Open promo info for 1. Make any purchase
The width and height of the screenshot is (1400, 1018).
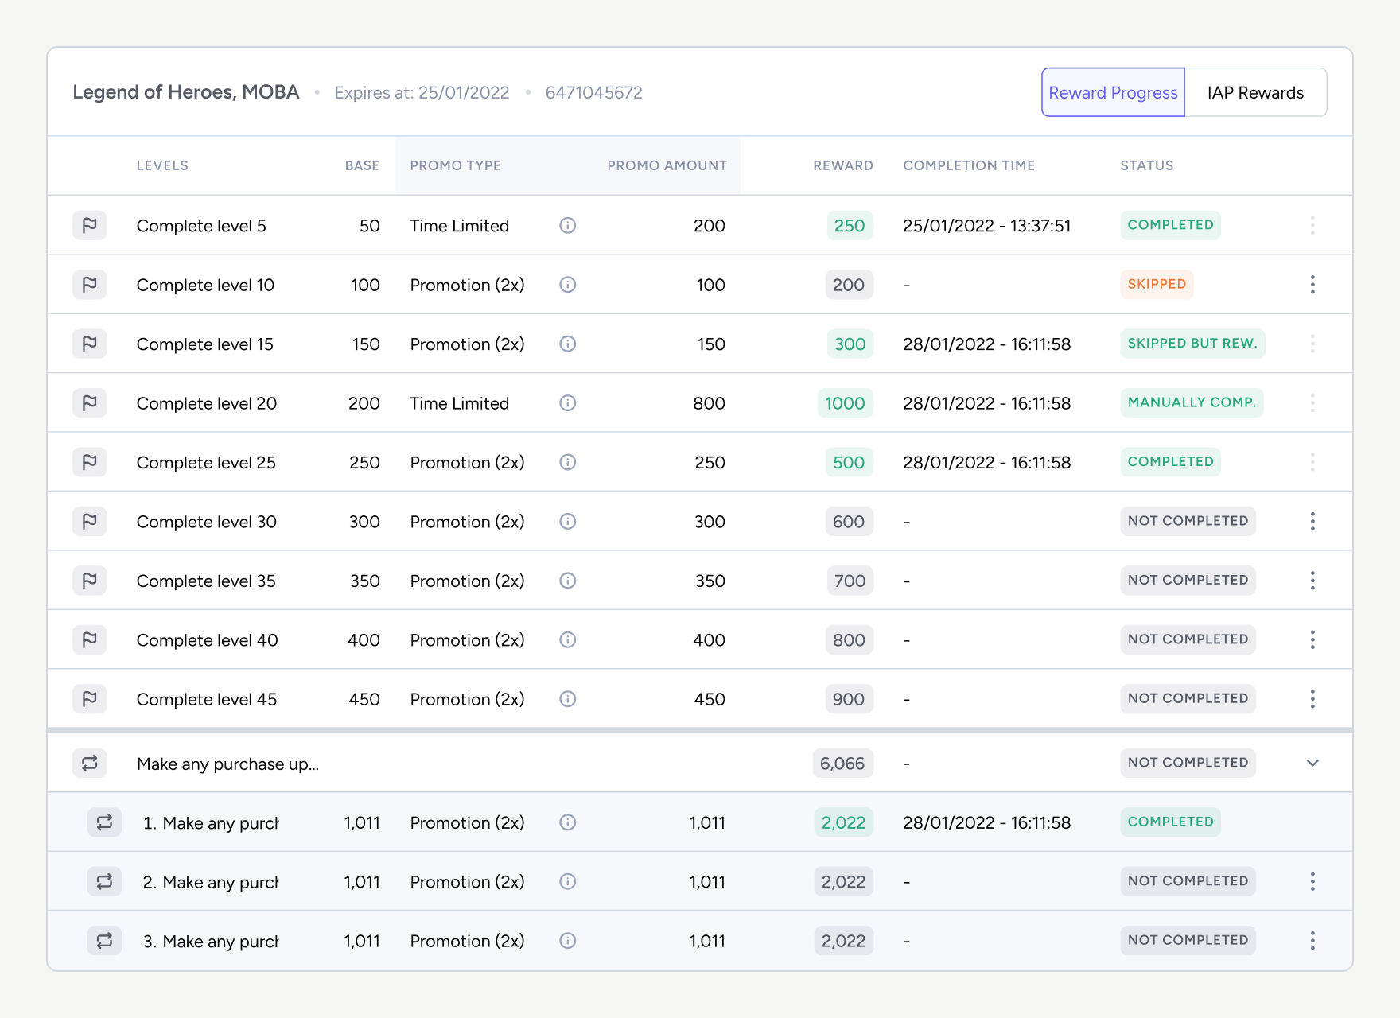(x=568, y=822)
